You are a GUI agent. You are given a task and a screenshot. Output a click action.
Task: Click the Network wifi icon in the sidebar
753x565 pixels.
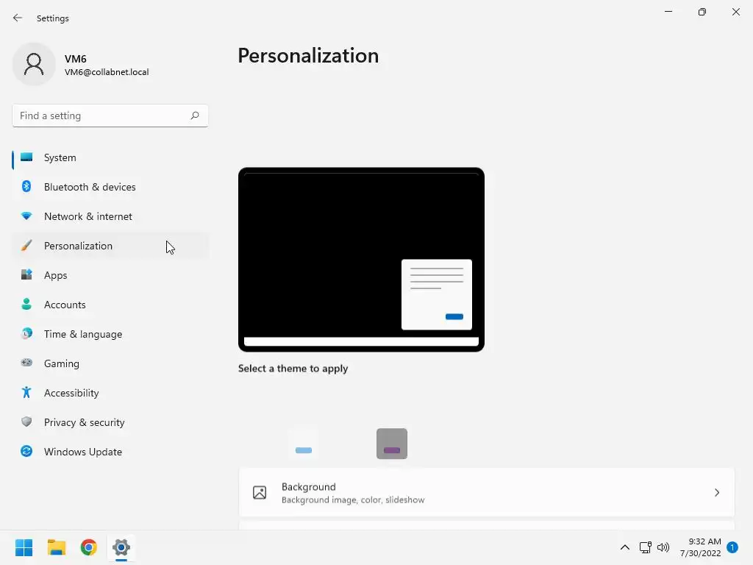pyautogui.click(x=26, y=216)
